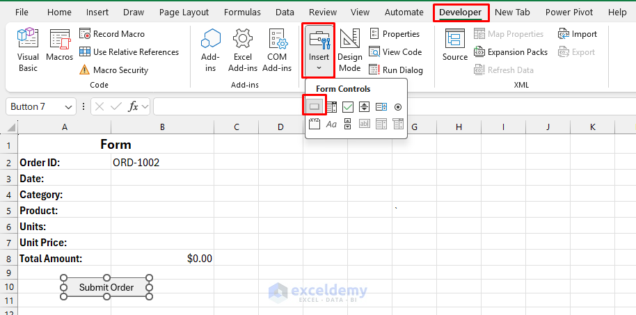Select column C header
The width and height of the screenshot is (636, 315).
[237, 127]
